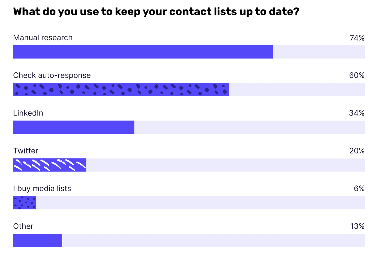This screenshot has width=377, height=256.
Task: Select the Other label
Action: [x=23, y=226]
